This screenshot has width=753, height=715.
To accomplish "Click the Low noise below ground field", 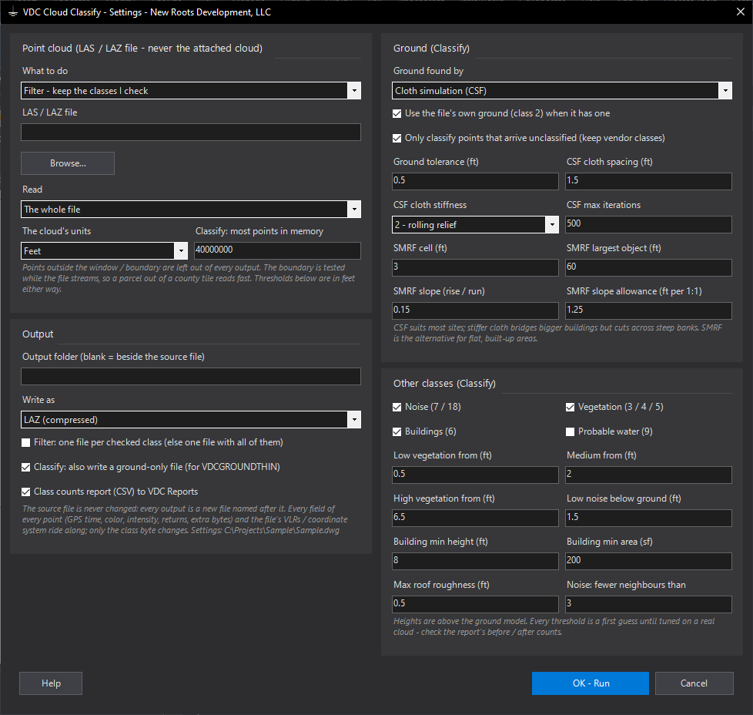I will (x=648, y=518).
